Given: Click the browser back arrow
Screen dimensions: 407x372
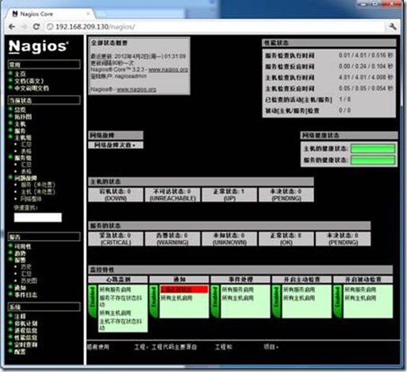Looking at the screenshot, I should (x=12, y=26).
